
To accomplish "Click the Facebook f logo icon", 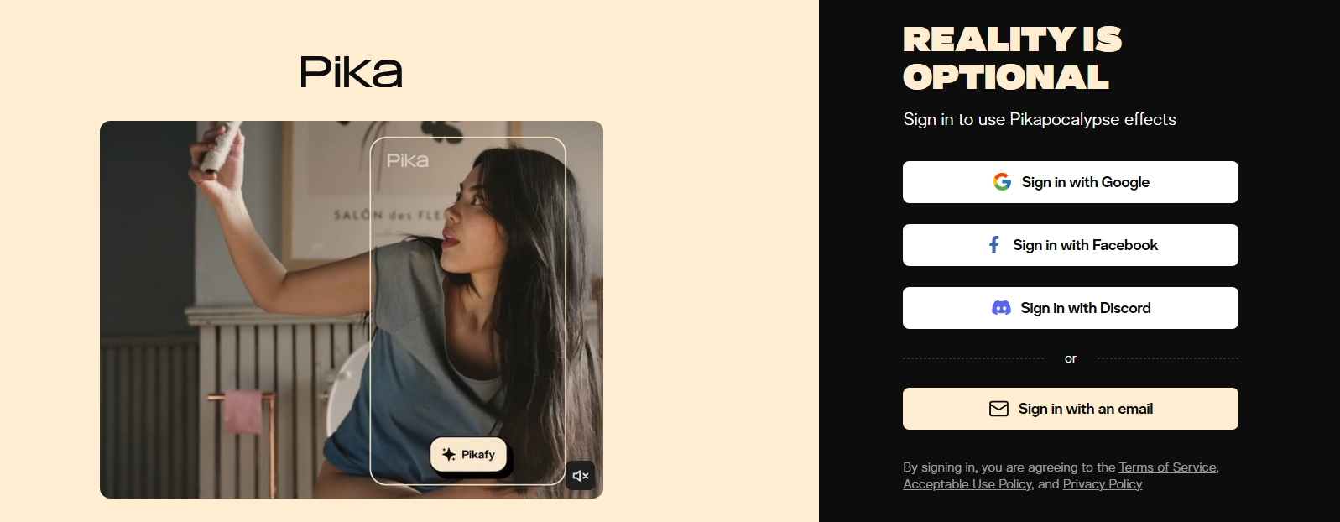I will [994, 245].
